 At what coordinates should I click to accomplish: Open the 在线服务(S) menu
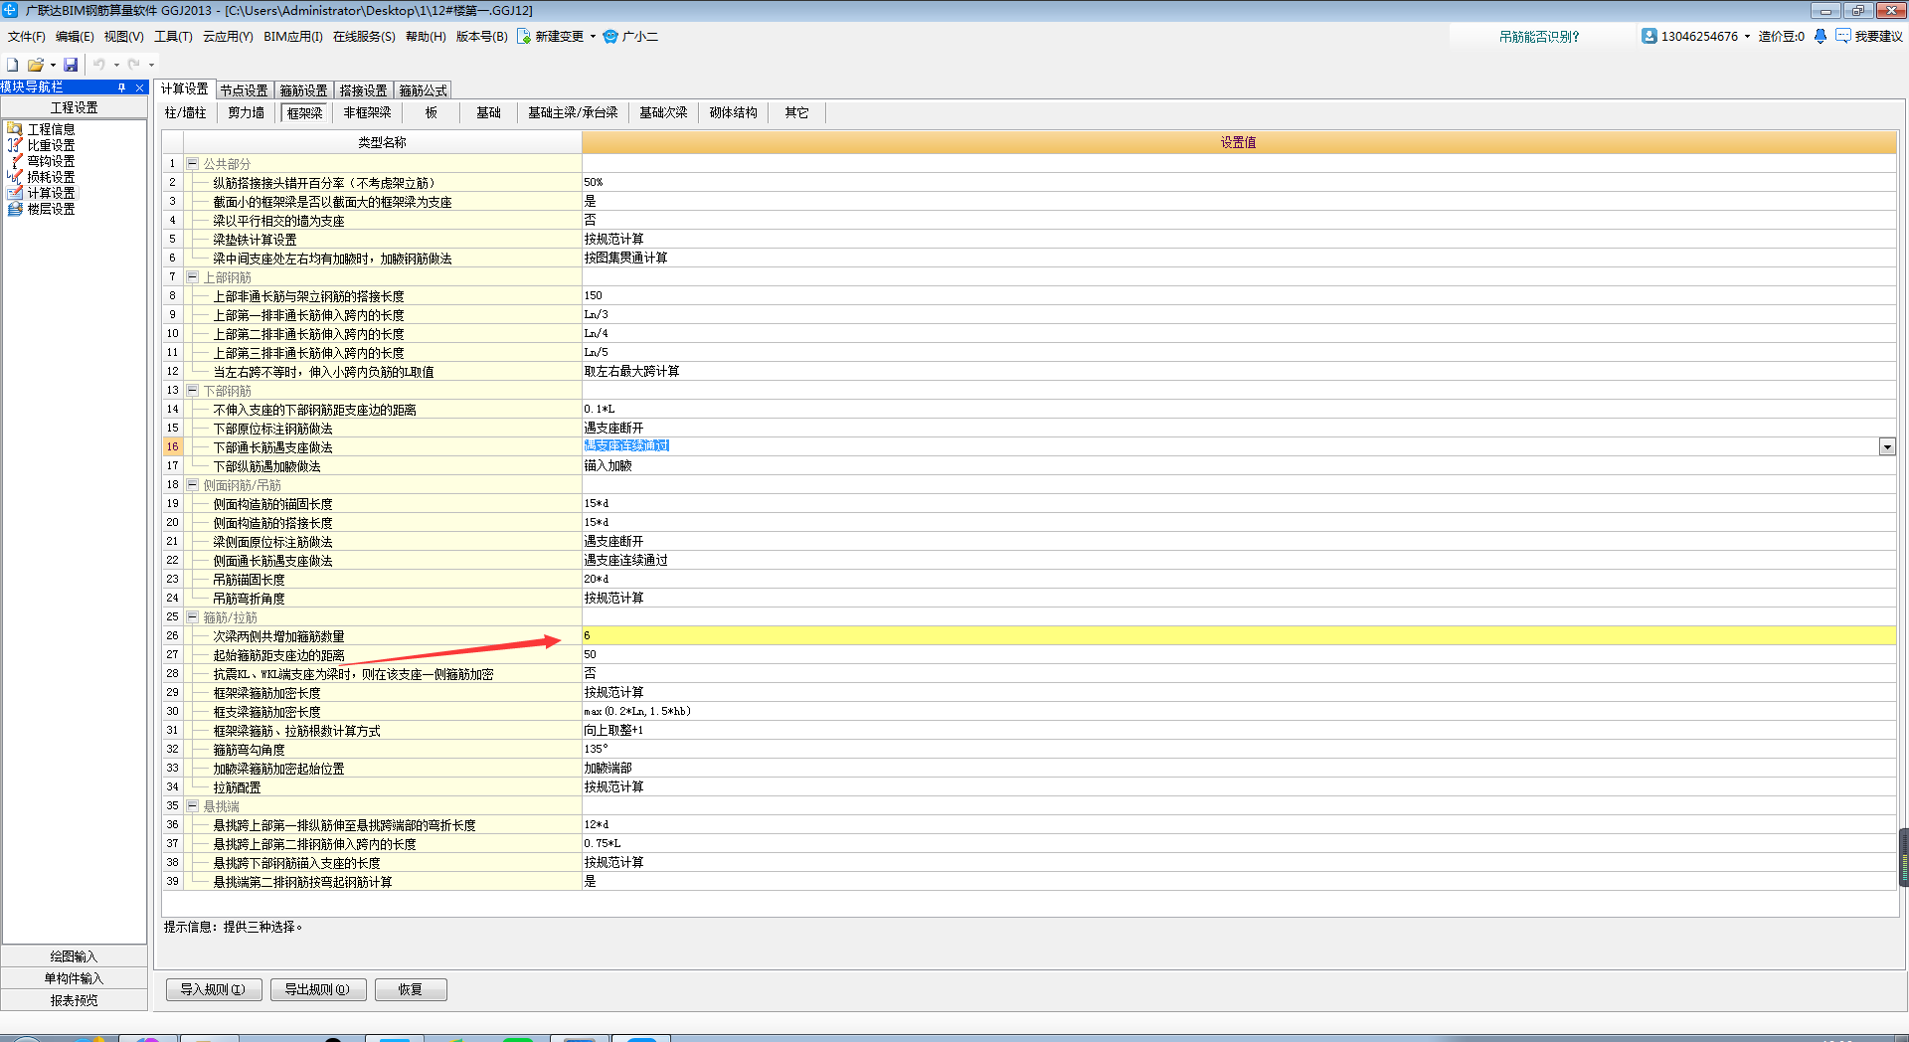pos(364,37)
